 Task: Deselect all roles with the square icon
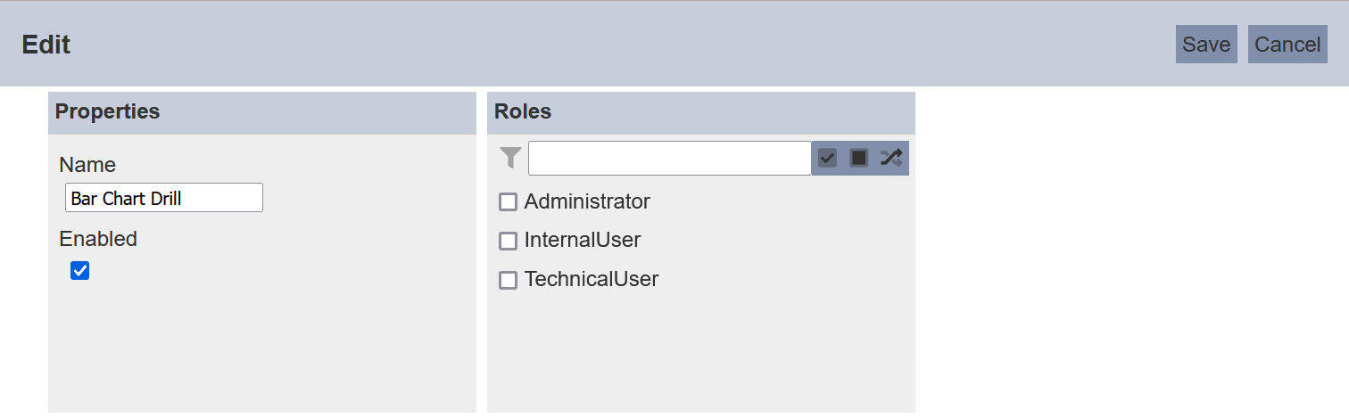859,159
